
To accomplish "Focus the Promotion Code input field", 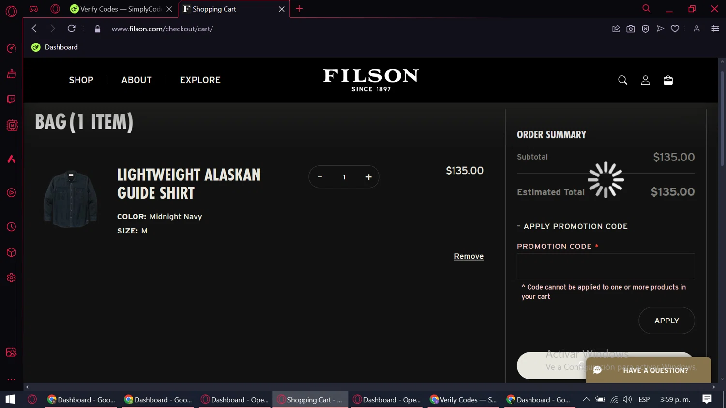I will pyautogui.click(x=605, y=267).
